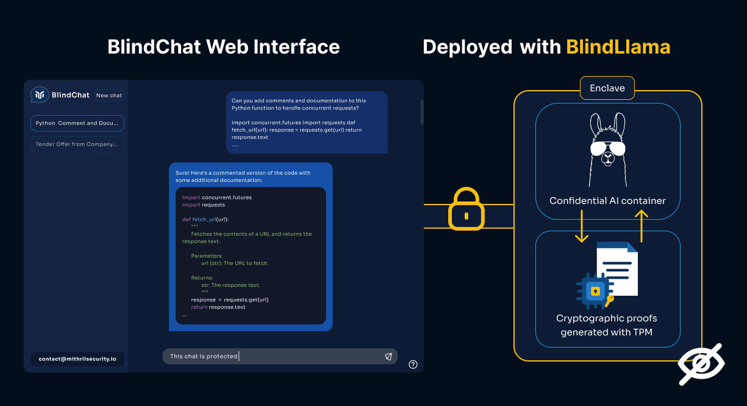Open the Python Comment and Docu... conversation
Viewport: 747px width, 406px height.
(x=77, y=124)
